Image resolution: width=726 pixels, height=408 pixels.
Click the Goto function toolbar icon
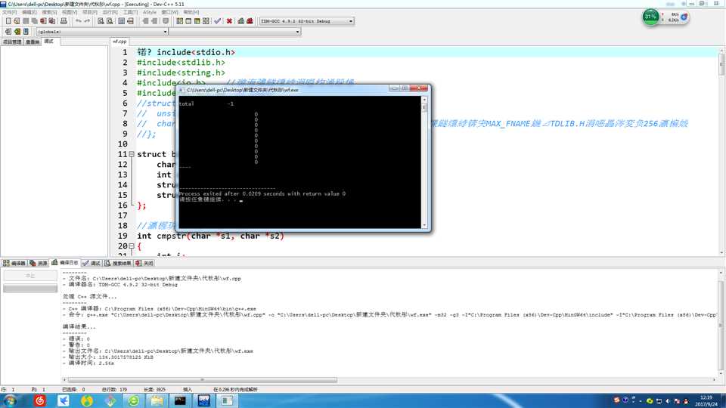(x=121, y=21)
